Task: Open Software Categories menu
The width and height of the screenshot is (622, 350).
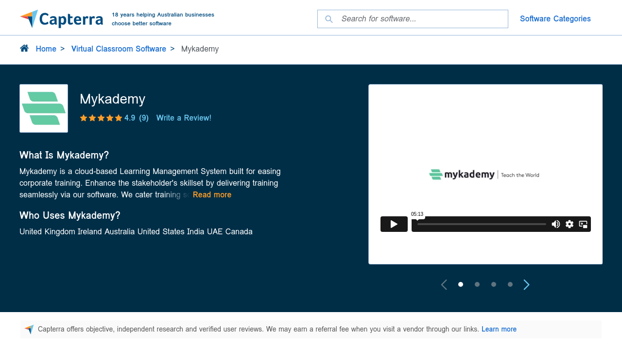Action: pos(555,19)
